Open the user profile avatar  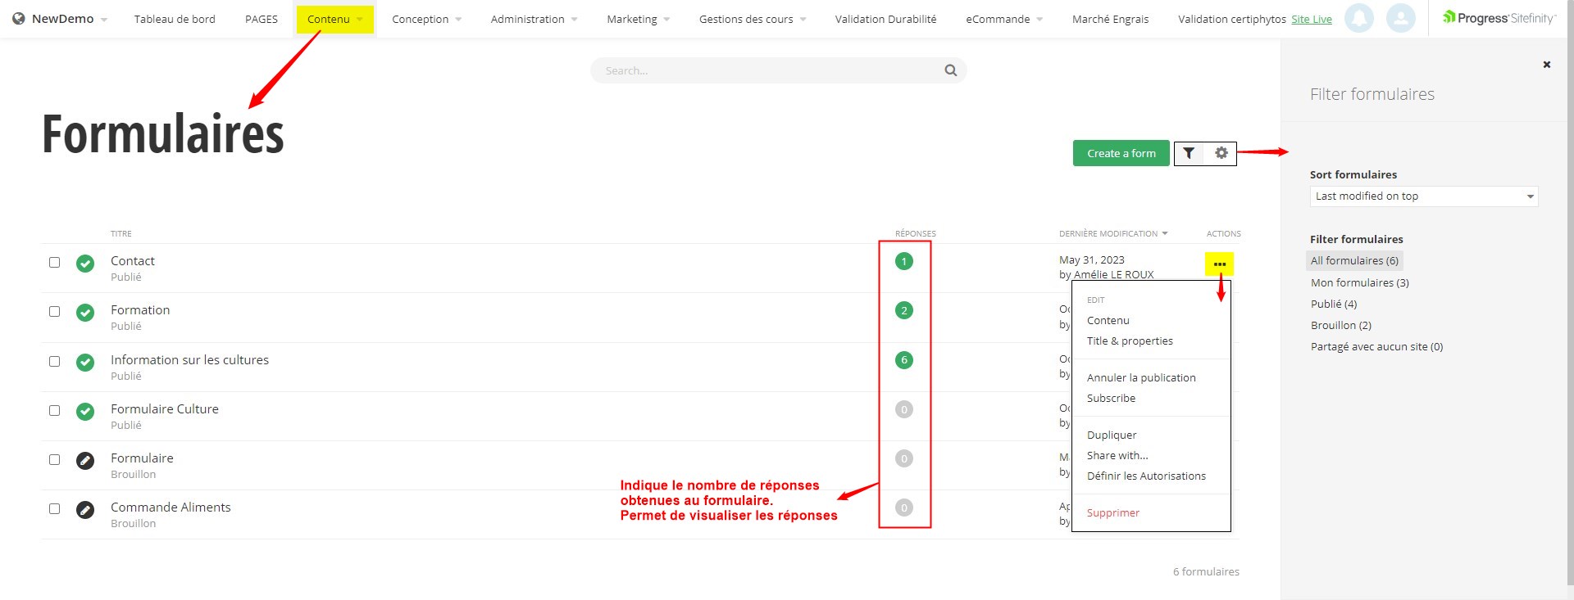tap(1400, 18)
